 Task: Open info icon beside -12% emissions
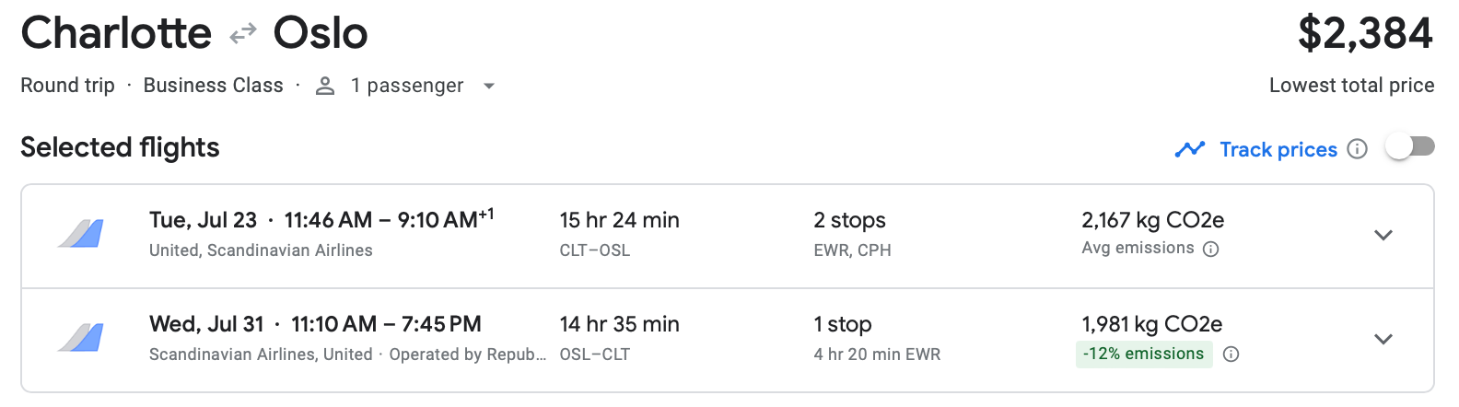pyautogui.click(x=1231, y=355)
